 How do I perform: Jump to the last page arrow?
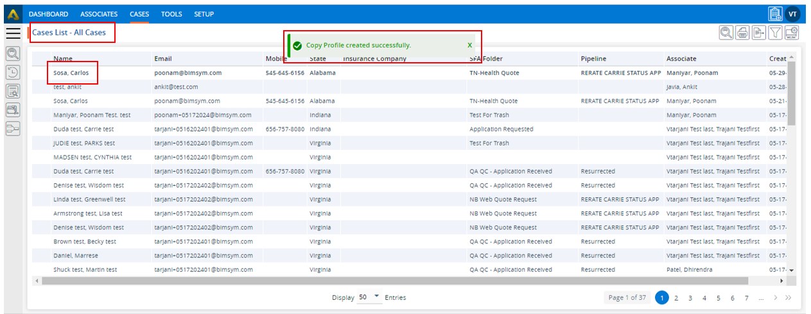[x=788, y=298]
